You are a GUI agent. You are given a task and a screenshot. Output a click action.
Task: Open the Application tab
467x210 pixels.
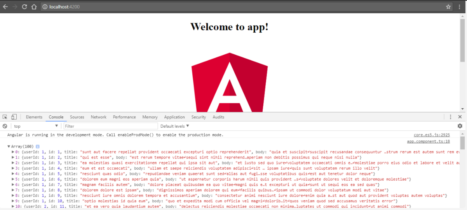174,117
